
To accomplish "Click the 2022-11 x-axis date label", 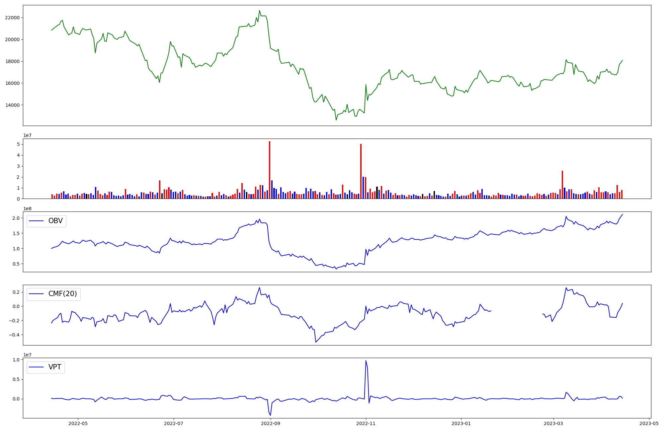I will click(x=366, y=423).
